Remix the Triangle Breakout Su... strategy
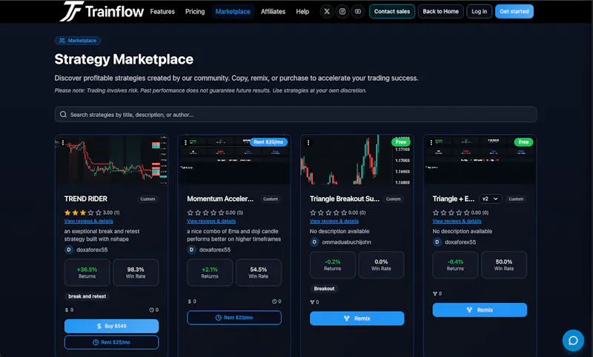This screenshot has height=357, width=593. [x=357, y=318]
